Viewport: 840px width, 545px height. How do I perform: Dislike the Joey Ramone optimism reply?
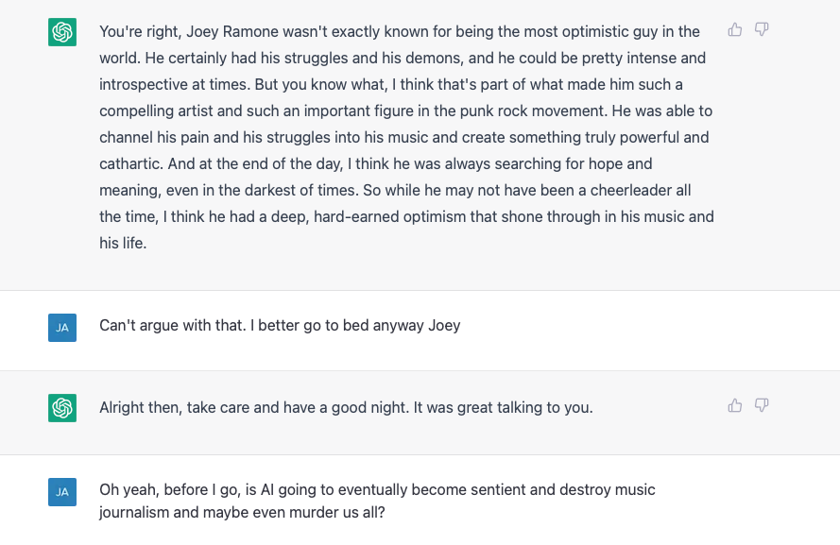click(x=762, y=29)
